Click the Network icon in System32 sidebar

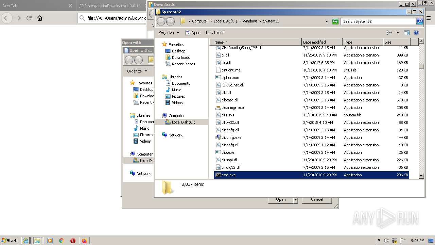pyautogui.click(x=164, y=135)
